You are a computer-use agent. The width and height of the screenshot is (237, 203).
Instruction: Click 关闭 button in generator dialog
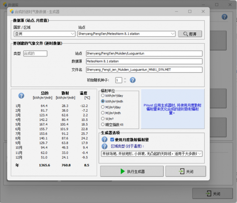coord(186,171)
